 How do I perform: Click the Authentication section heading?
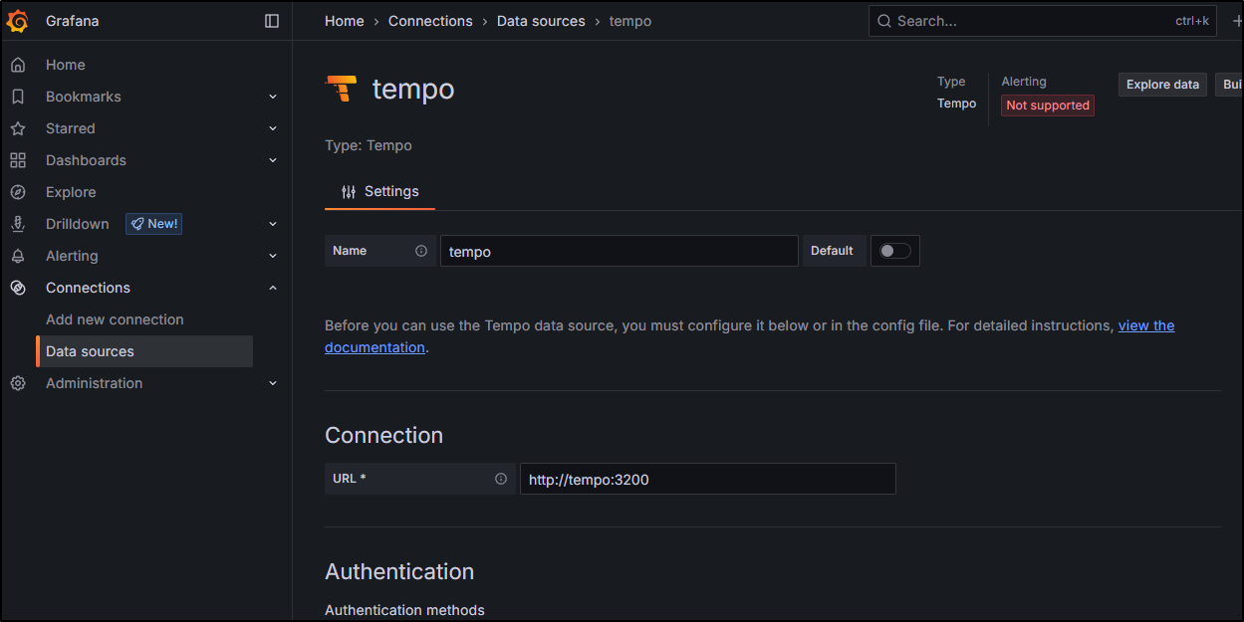[x=399, y=571]
